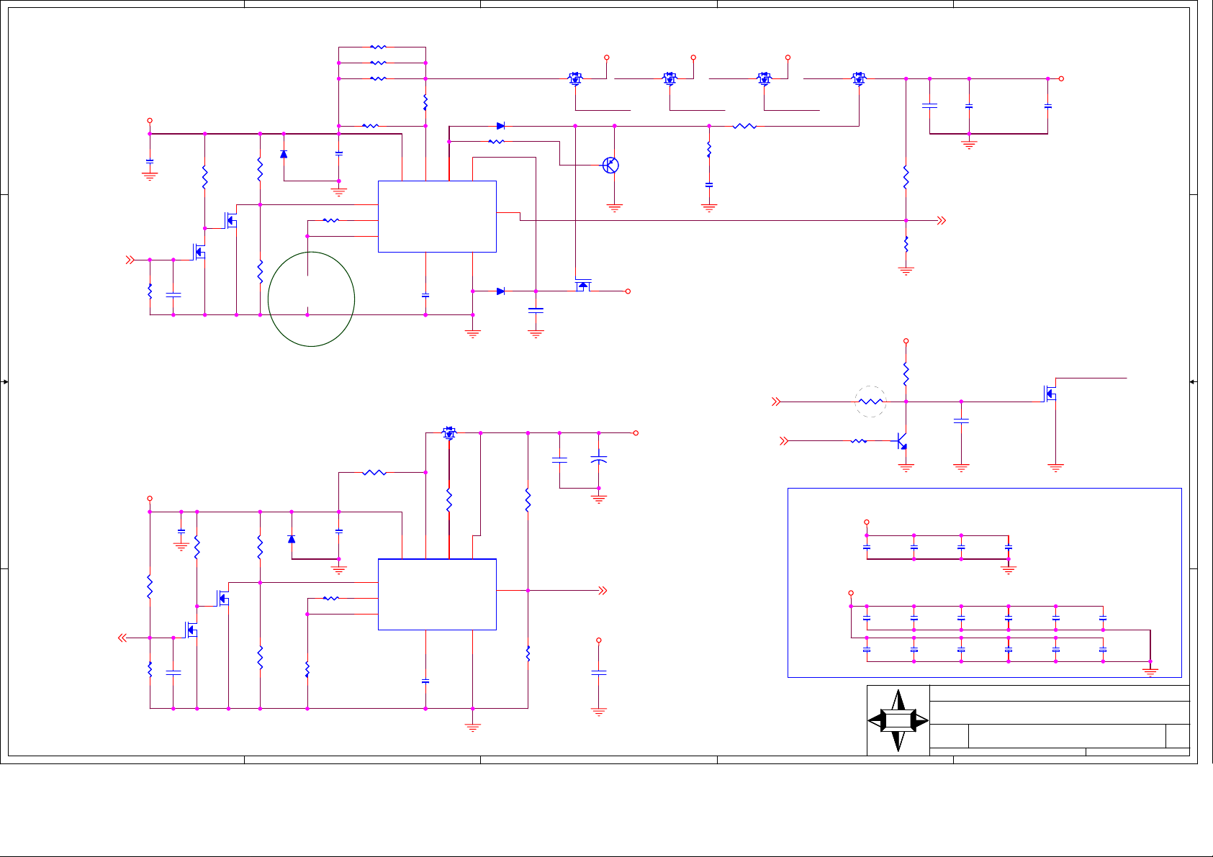Select the horizontal MOSFET below upper IC
The width and height of the screenshot is (1213, 857).
tap(583, 285)
